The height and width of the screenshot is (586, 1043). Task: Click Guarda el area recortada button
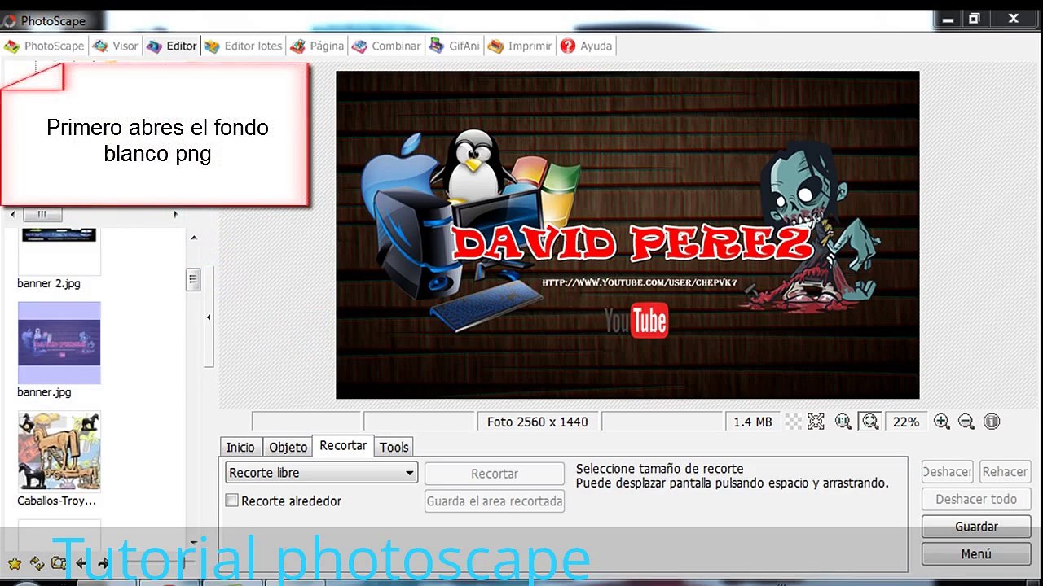[495, 501]
